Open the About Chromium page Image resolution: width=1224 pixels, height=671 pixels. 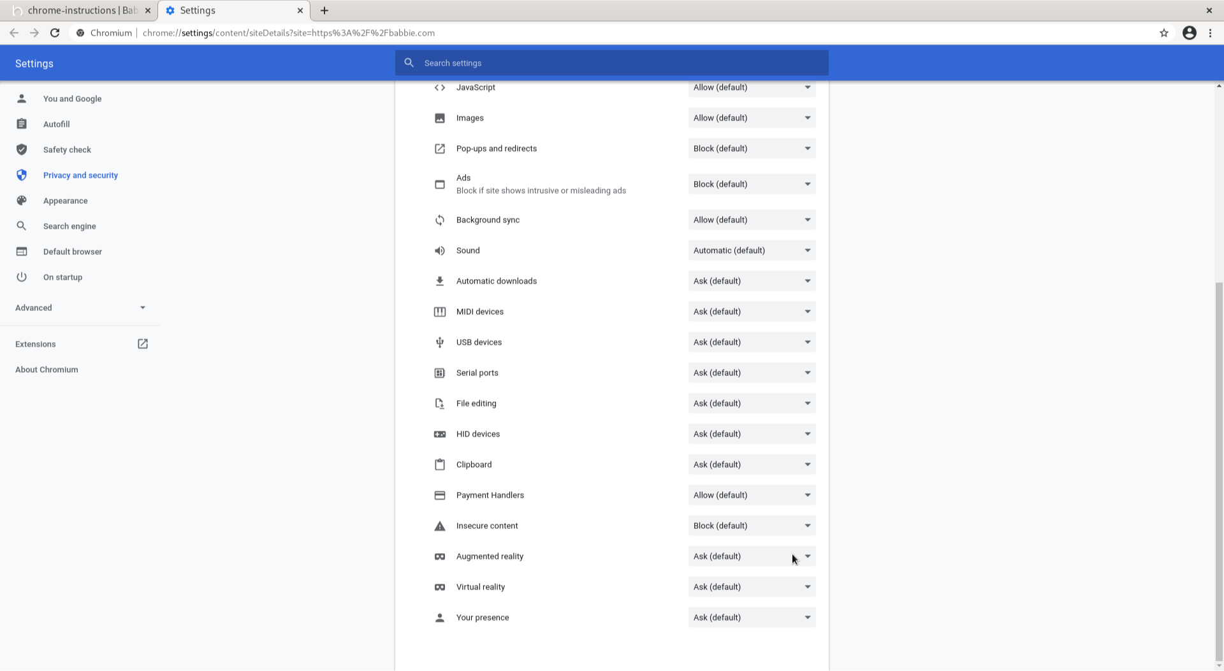pyautogui.click(x=47, y=370)
